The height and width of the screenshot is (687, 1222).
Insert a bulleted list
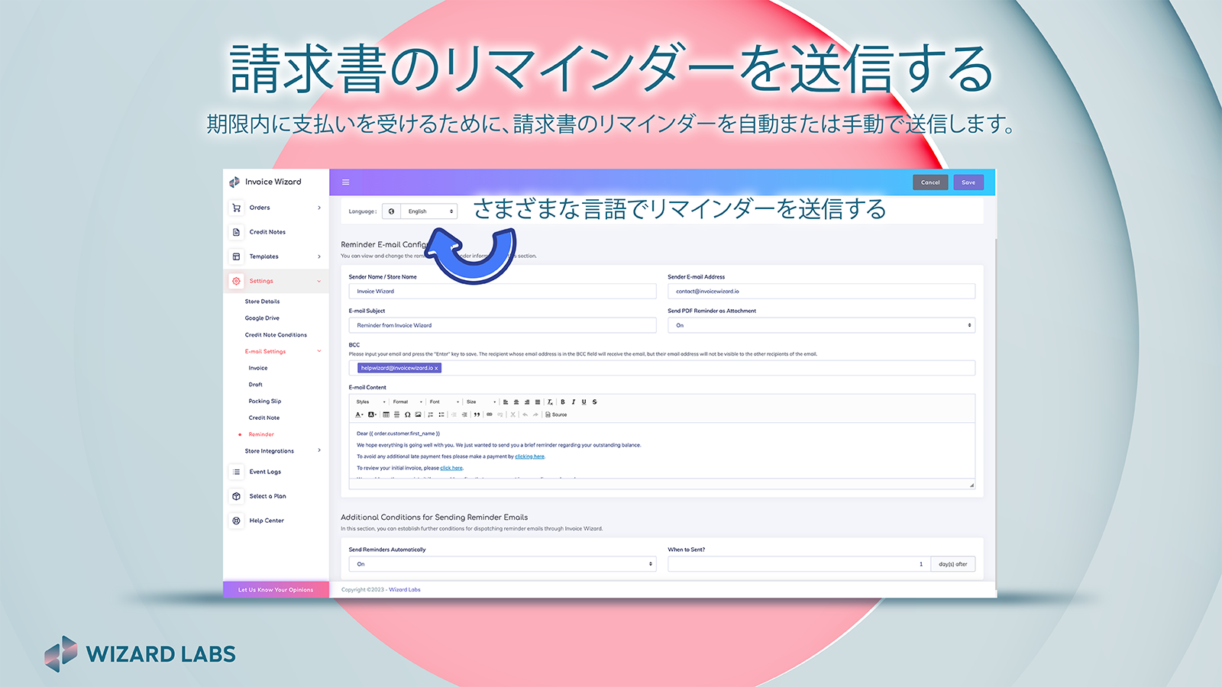441,414
